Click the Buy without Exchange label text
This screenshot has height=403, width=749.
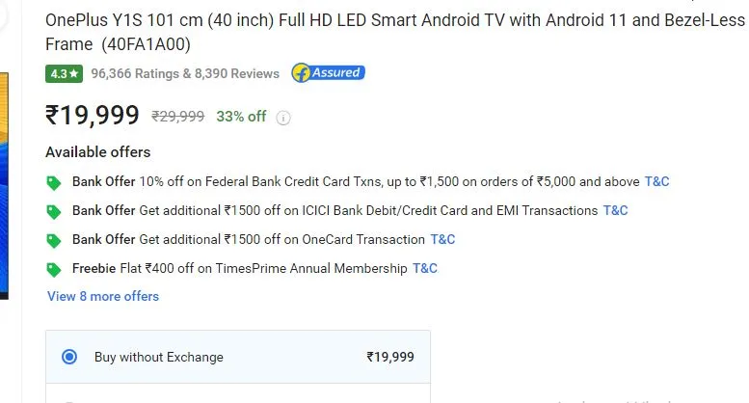[x=159, y=357]
